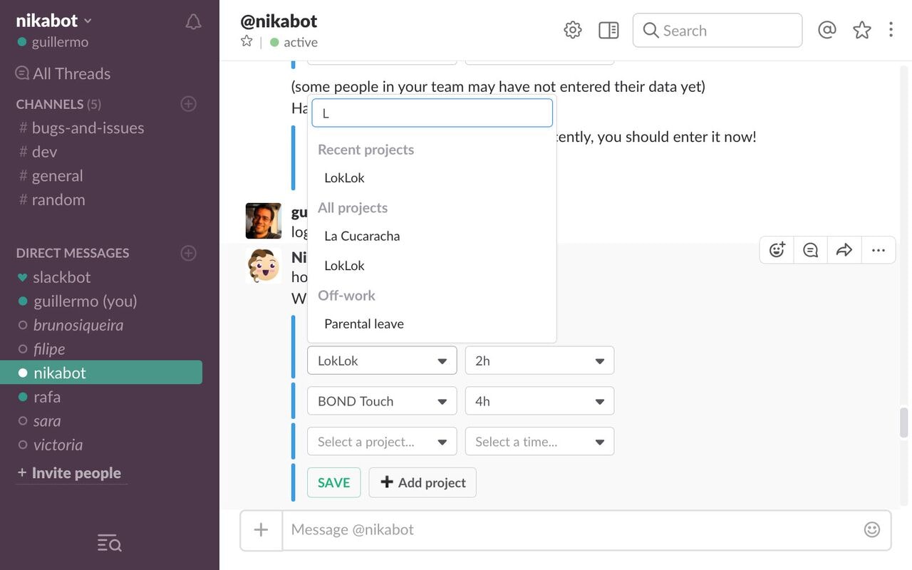Click the SAVE button
912x570 pixels.
pyautogui.click(x=333, y=482)
